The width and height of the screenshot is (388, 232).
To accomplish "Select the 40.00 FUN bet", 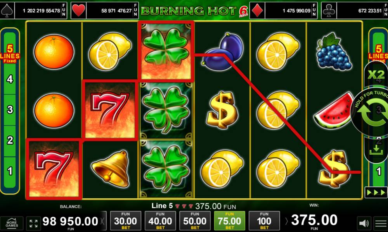I will (160, 221).
